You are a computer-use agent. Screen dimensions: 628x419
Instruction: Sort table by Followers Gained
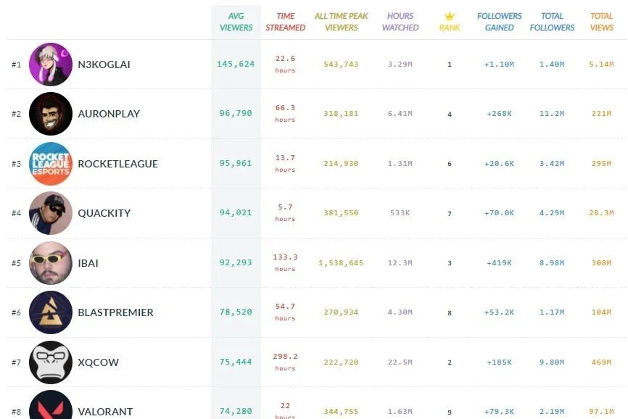coord(499,22)
